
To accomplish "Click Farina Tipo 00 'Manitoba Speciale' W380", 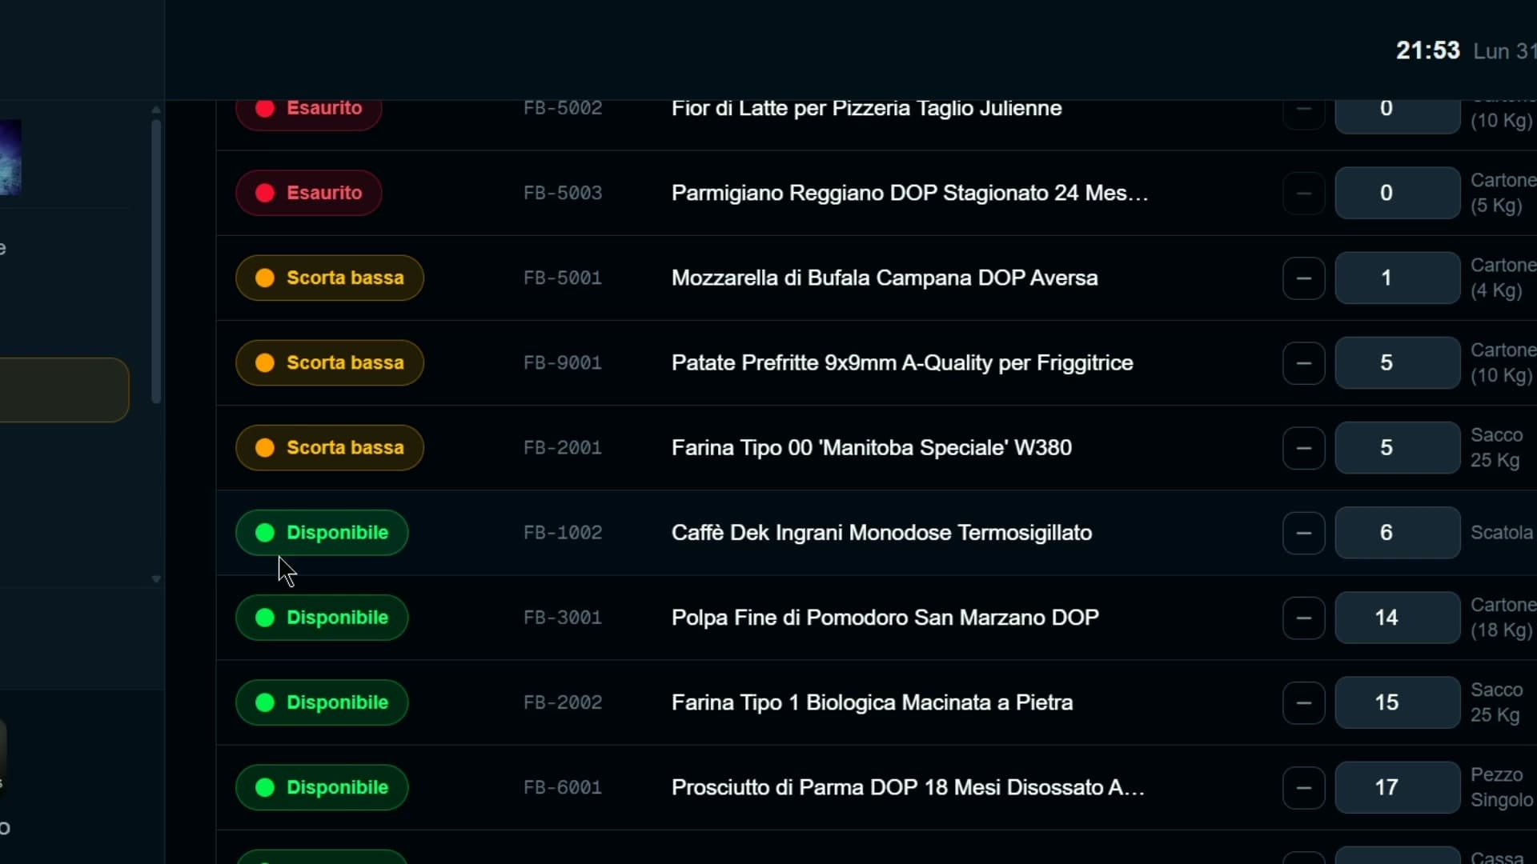I will click(x=872, y=447).
